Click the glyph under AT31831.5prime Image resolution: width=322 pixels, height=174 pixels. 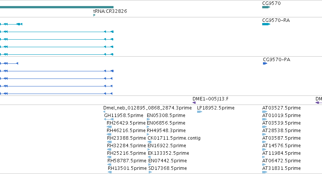point(265,172)
